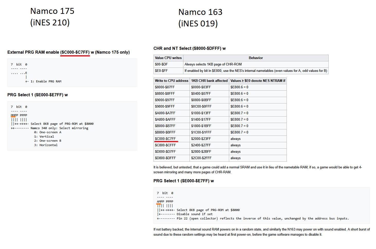Click the "$0800-$0BFF" CHR bank cell
The height and width of the screenshot is (249, 376).
(x=209, y=100)
